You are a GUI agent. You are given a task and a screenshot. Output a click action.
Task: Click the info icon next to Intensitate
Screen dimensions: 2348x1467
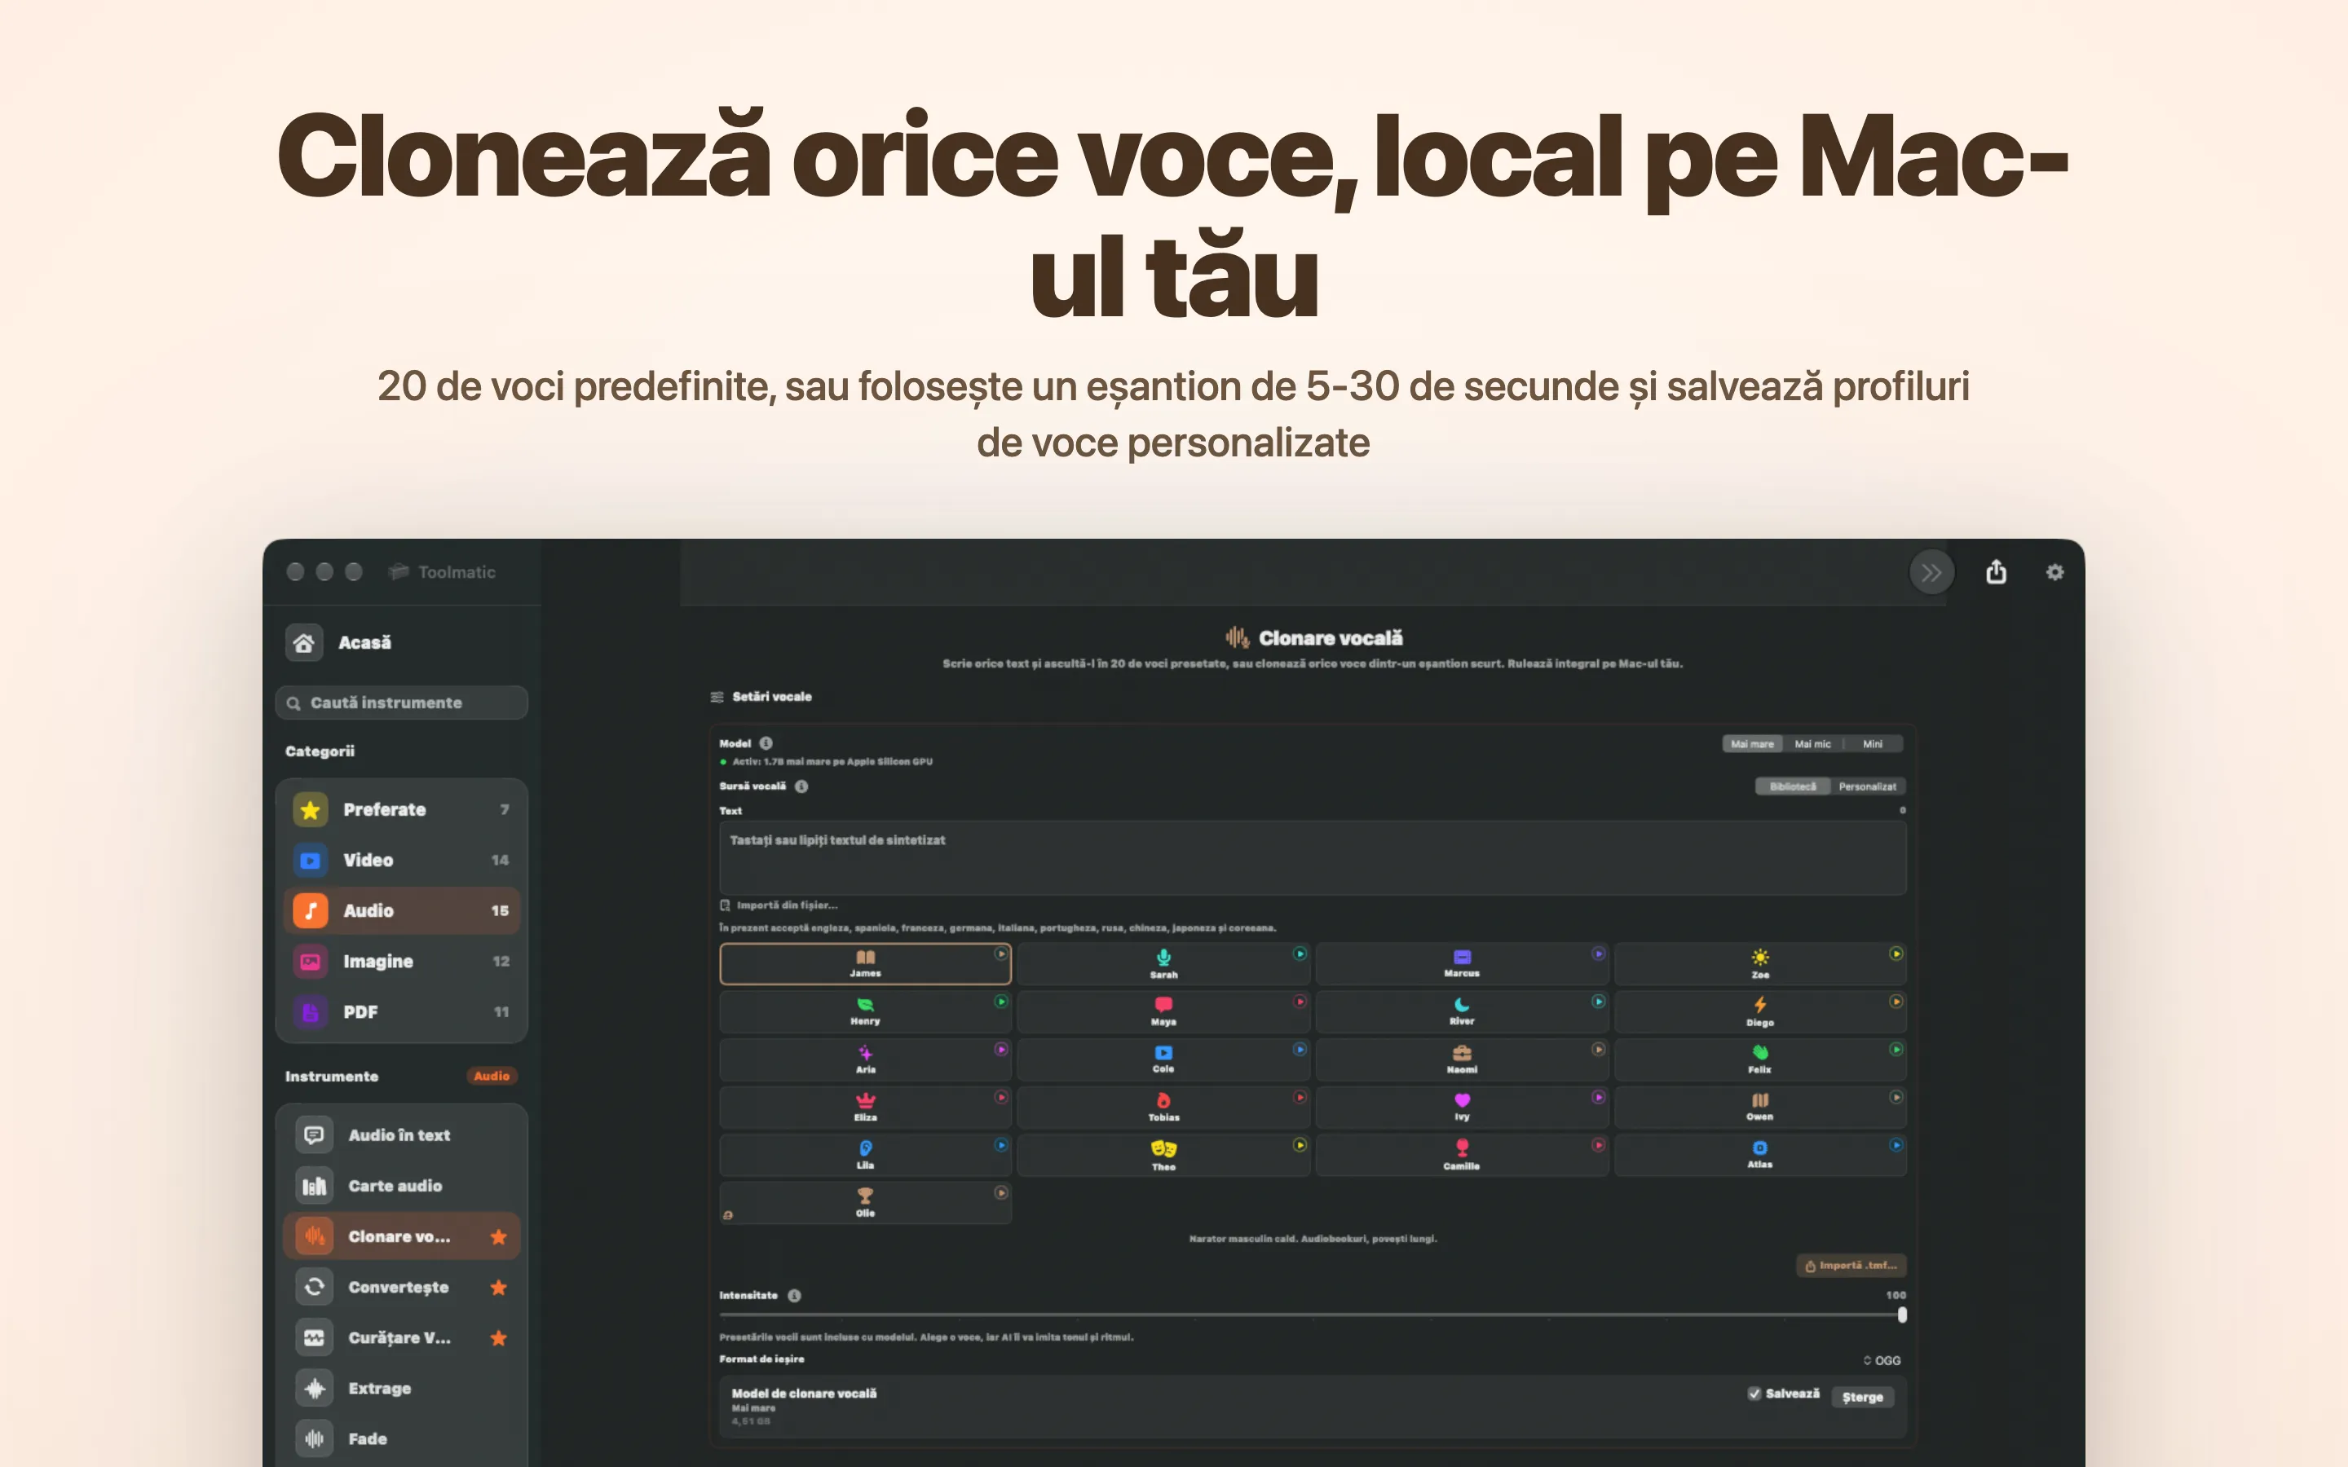(793, 1295)
